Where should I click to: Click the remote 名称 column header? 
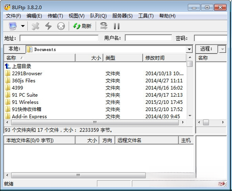point(211,58)
